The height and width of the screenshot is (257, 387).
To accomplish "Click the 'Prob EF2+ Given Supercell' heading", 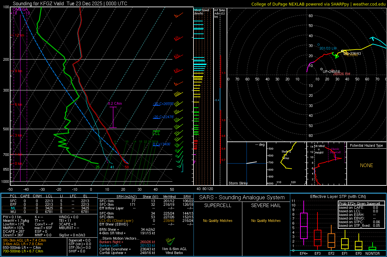I will pyautogui.click(x=359, y=203).
